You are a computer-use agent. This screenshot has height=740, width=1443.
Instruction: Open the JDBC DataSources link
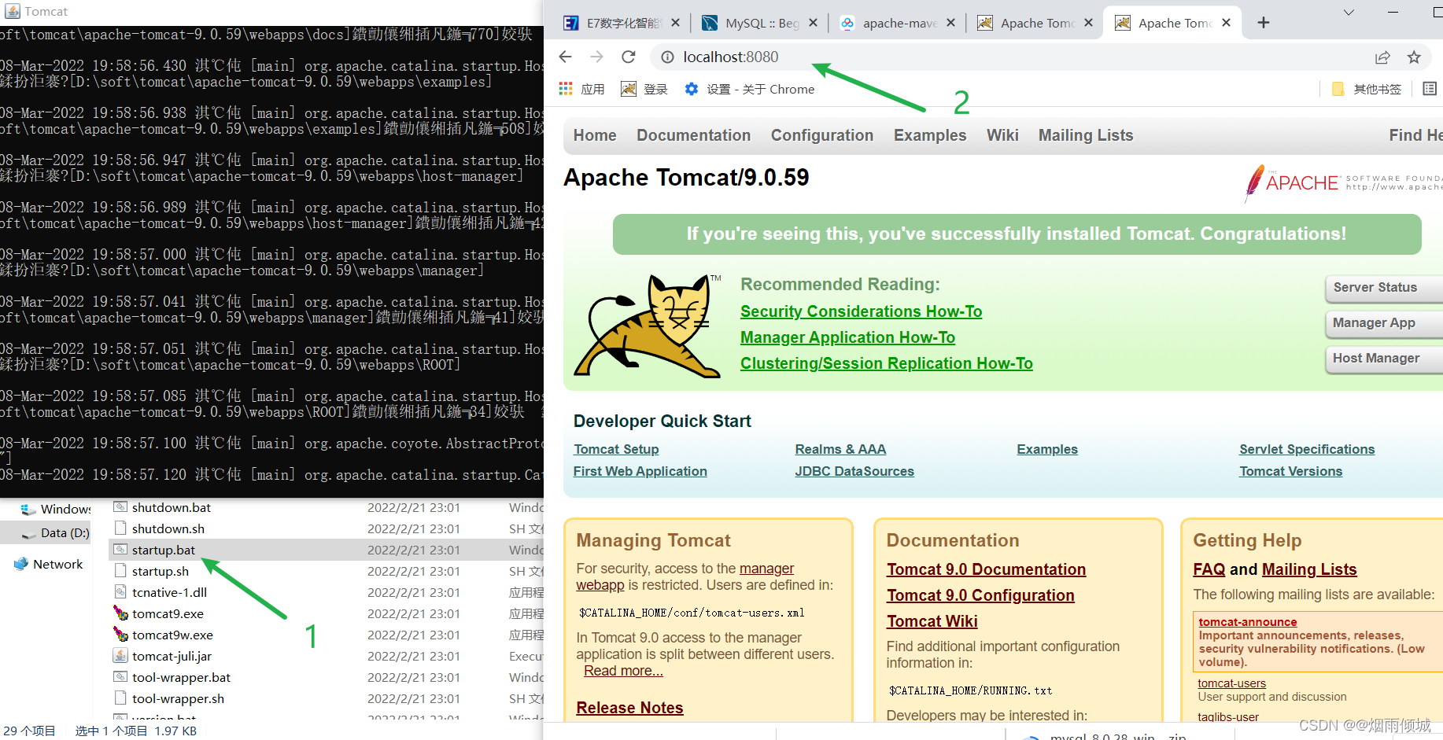854,471
